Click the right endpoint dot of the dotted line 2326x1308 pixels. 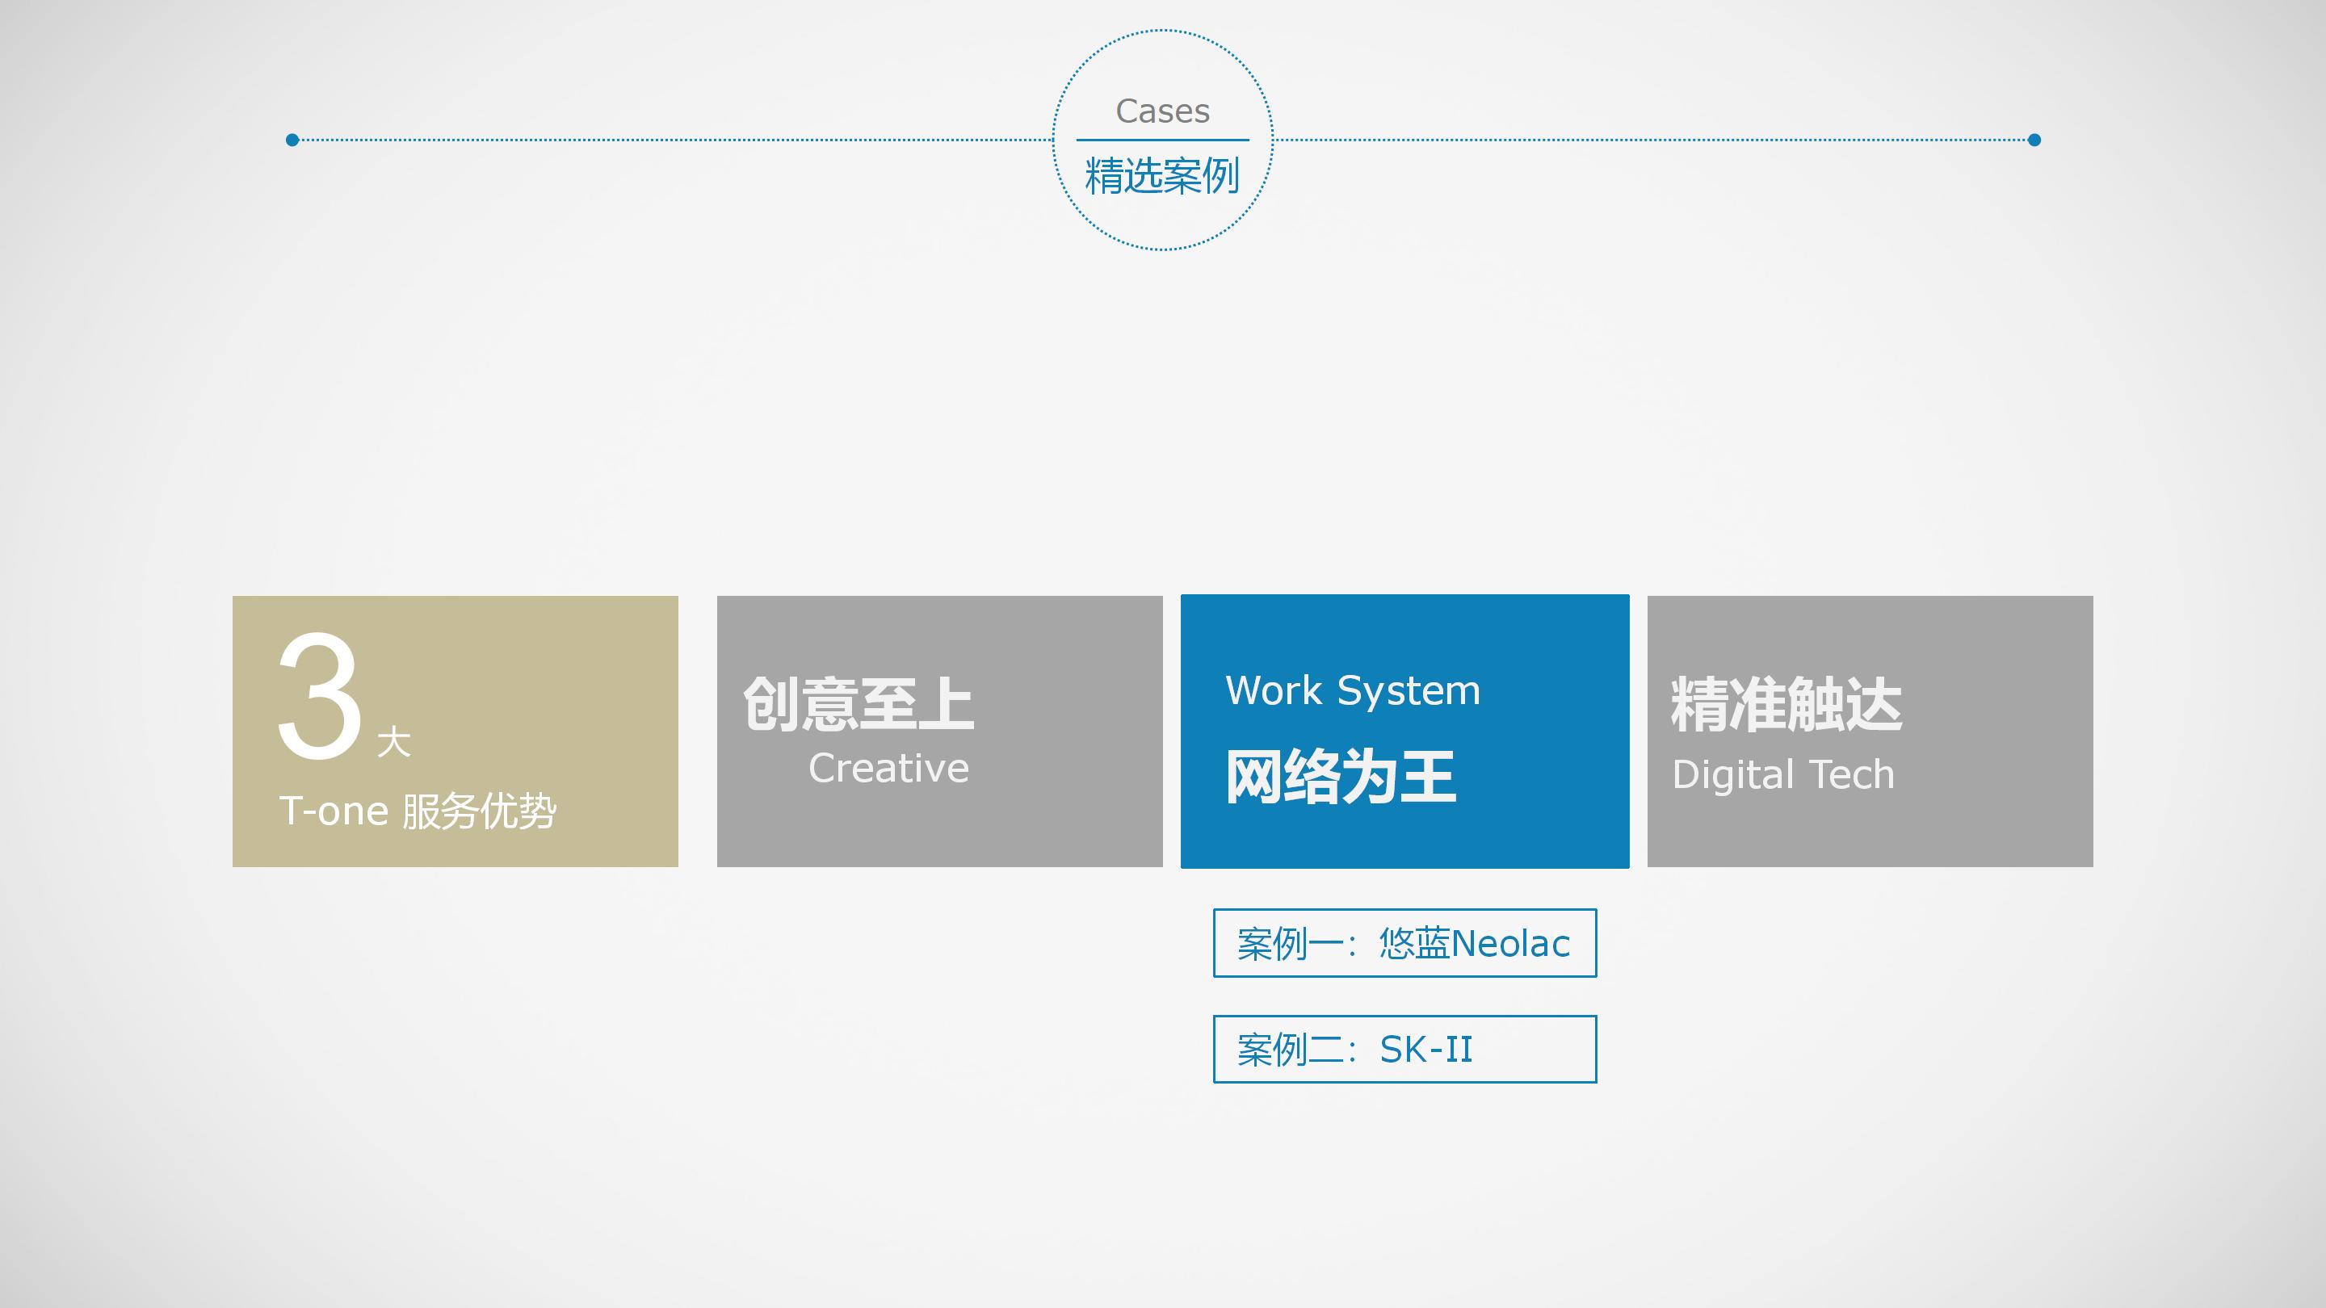coord(2034,140)
